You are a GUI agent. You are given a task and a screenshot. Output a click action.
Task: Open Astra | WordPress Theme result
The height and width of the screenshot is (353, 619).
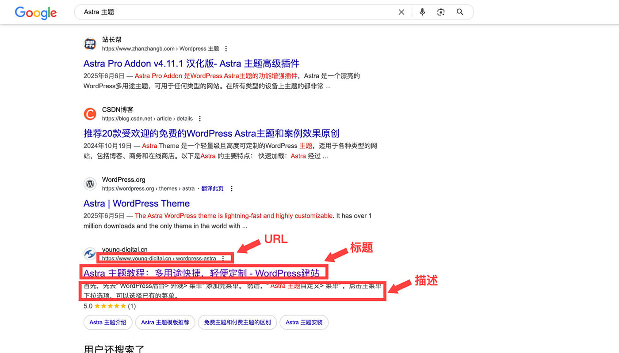coord(137,203)
